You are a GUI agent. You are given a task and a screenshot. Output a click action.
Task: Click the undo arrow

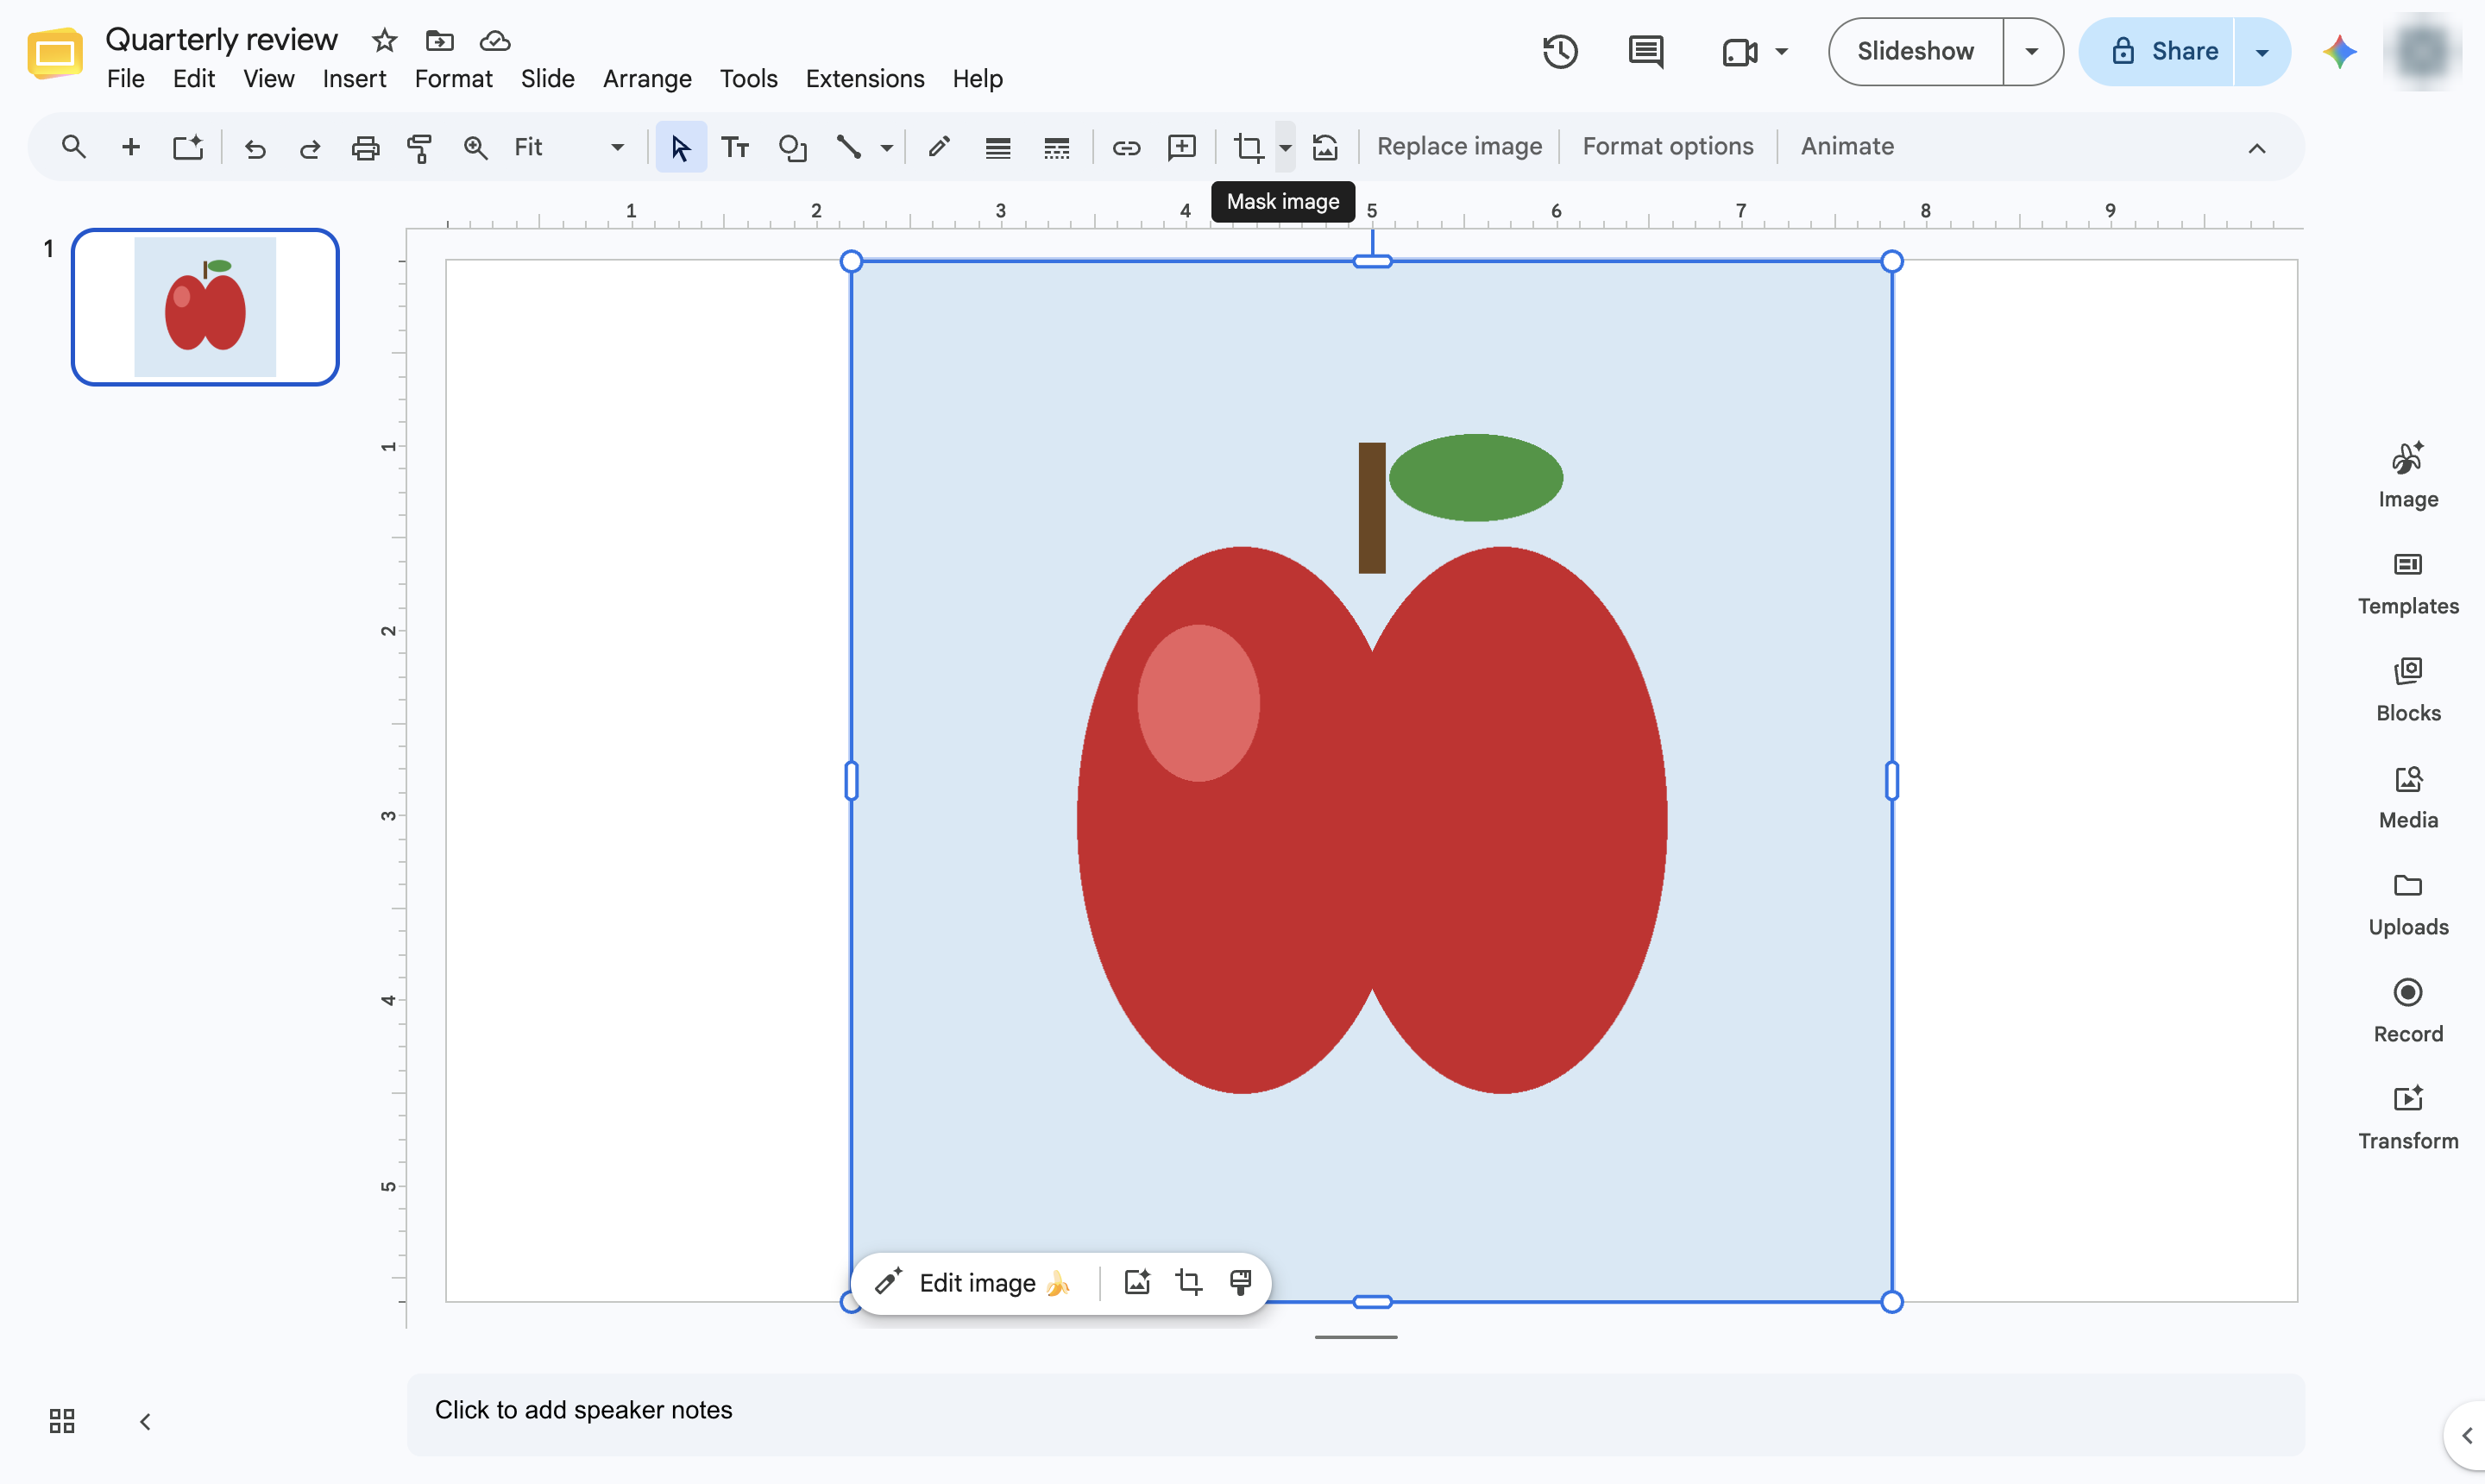coord(255,148)
